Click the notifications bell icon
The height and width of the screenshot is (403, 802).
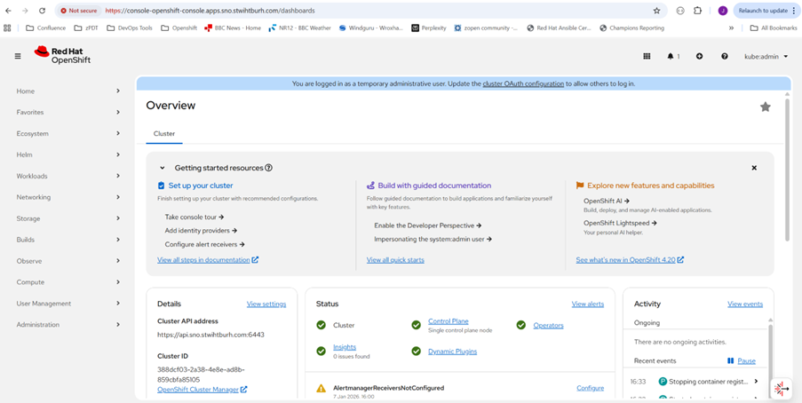pos(671,56)
